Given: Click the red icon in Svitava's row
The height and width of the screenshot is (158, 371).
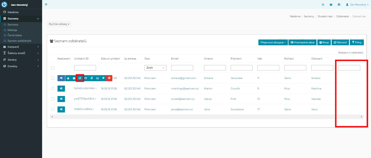Looking at the screenshot, I should click(109, 78).
